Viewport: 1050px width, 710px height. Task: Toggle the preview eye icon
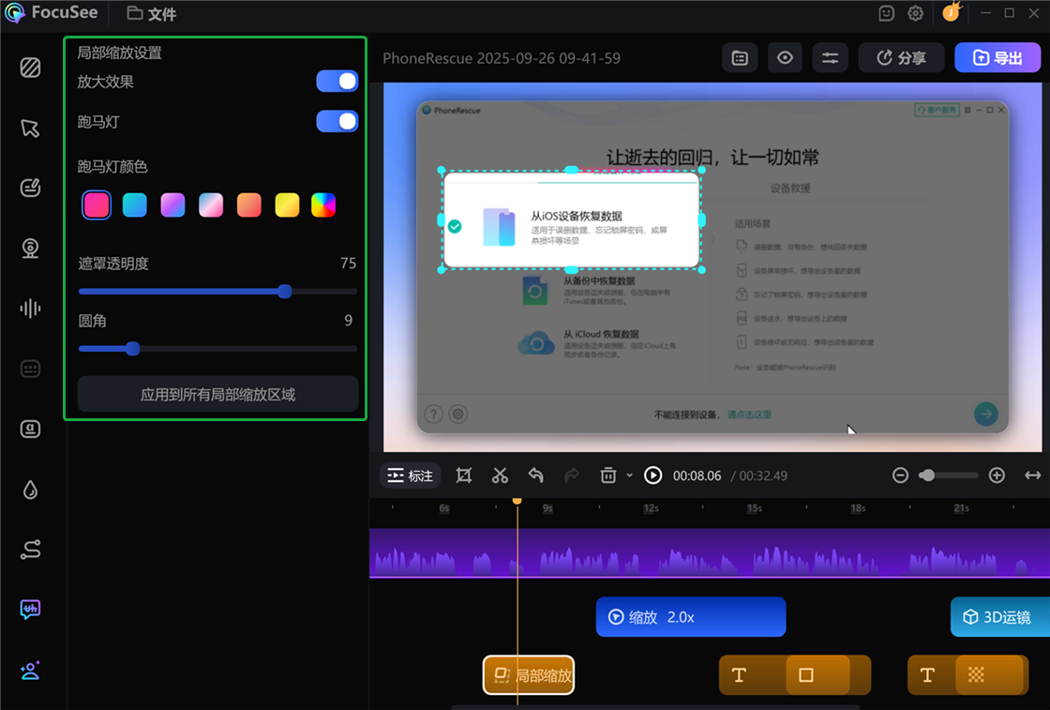(x=785, y=58)
